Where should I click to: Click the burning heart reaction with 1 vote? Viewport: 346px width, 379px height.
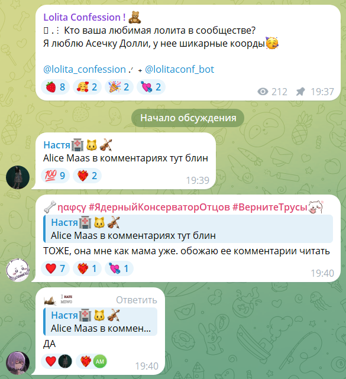coord(87,268)
